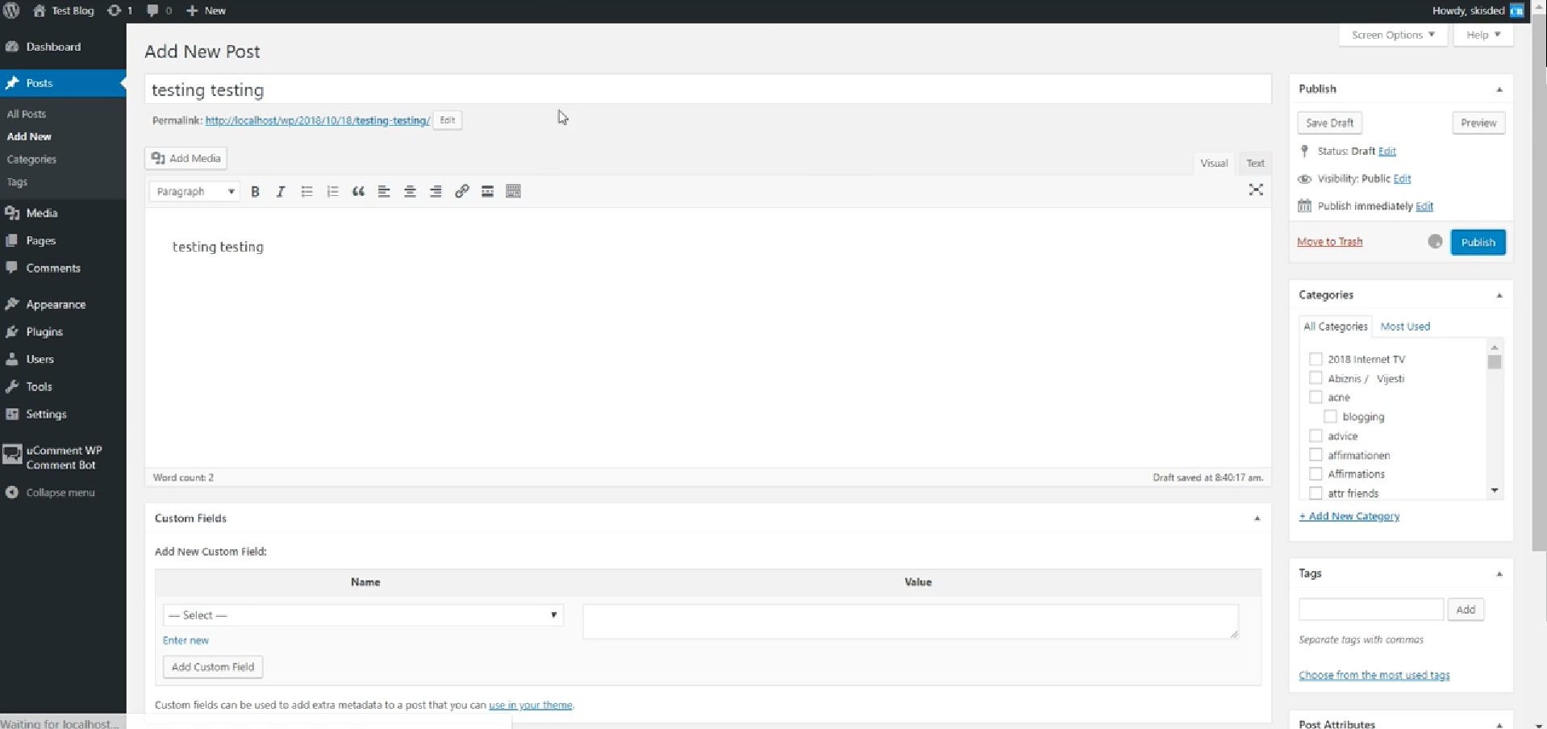Click the WordPress logo icon
This screenshot has height=729, width=1547.
point(12,10)
